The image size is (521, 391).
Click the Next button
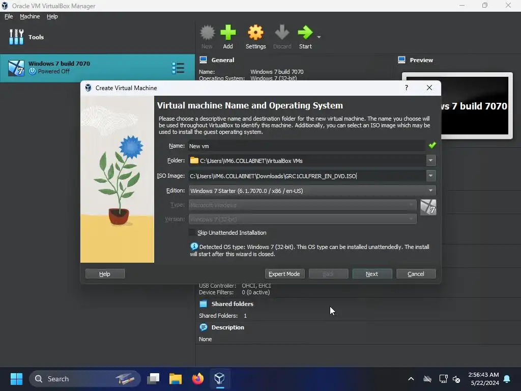click(372, 274)
